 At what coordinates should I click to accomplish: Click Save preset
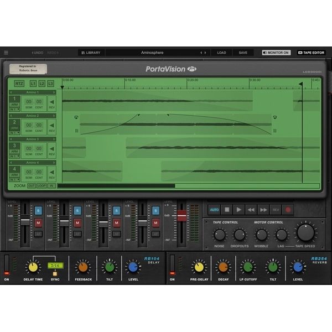click(x=243, y=53)
